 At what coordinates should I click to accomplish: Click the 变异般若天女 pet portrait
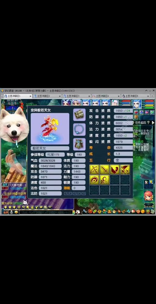point(50,129)
